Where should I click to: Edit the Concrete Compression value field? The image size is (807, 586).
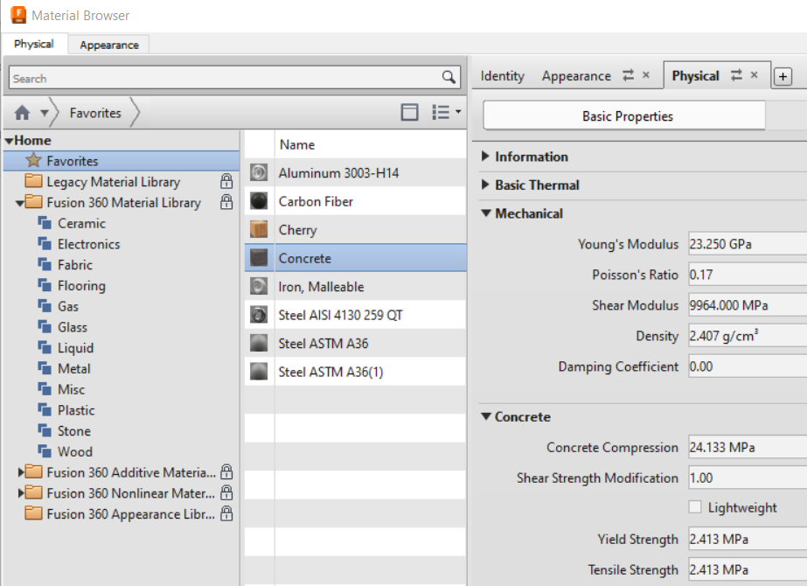click(748, 447)
